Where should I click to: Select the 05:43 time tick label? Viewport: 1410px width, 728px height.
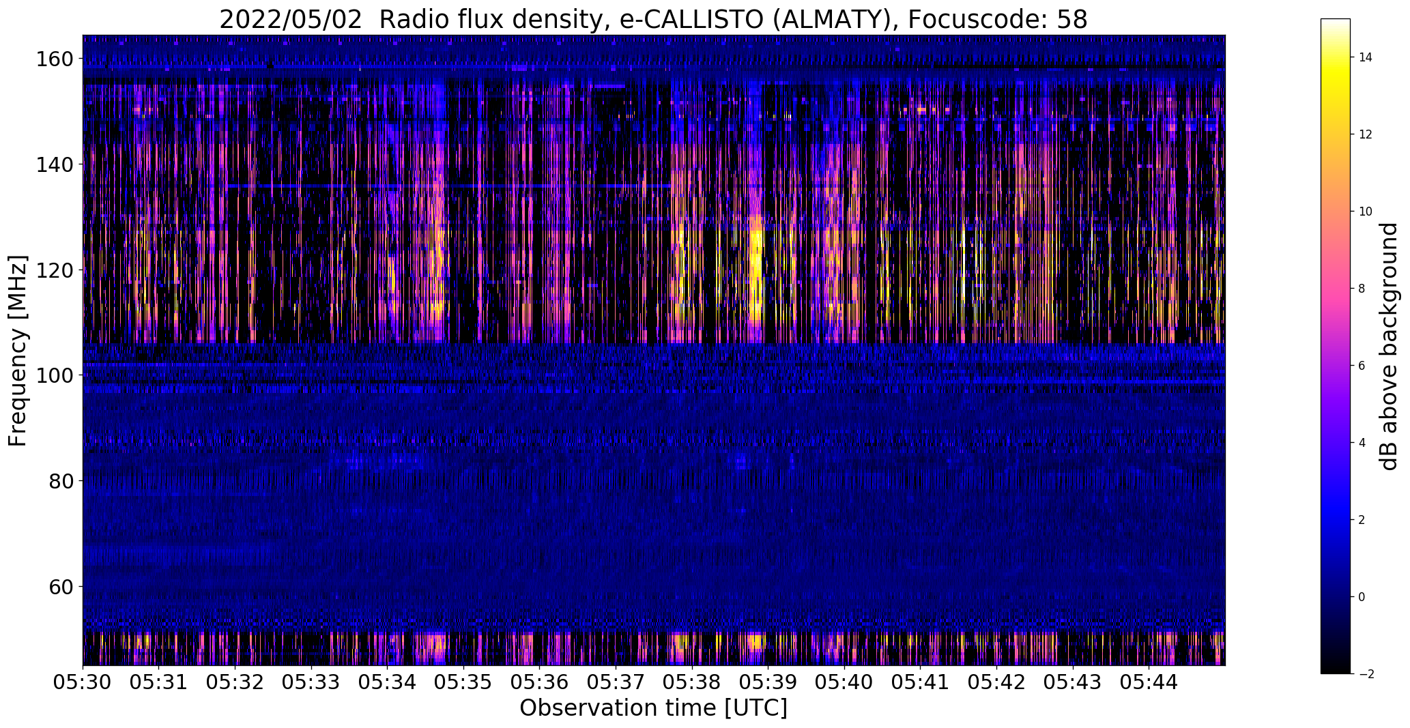1073,682
